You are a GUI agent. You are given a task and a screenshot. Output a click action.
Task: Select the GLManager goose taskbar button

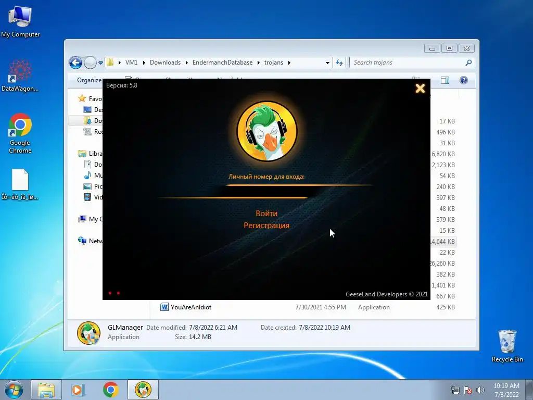click(x=143, y=390)
